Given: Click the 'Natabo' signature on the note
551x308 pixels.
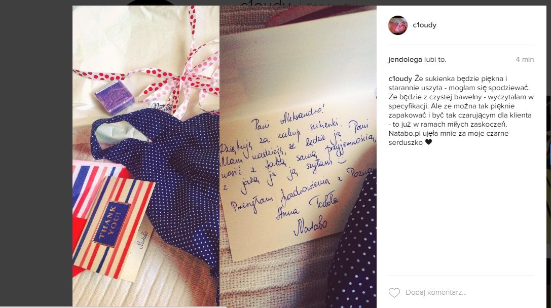Looking at the screenshot, I should (310, 226).
